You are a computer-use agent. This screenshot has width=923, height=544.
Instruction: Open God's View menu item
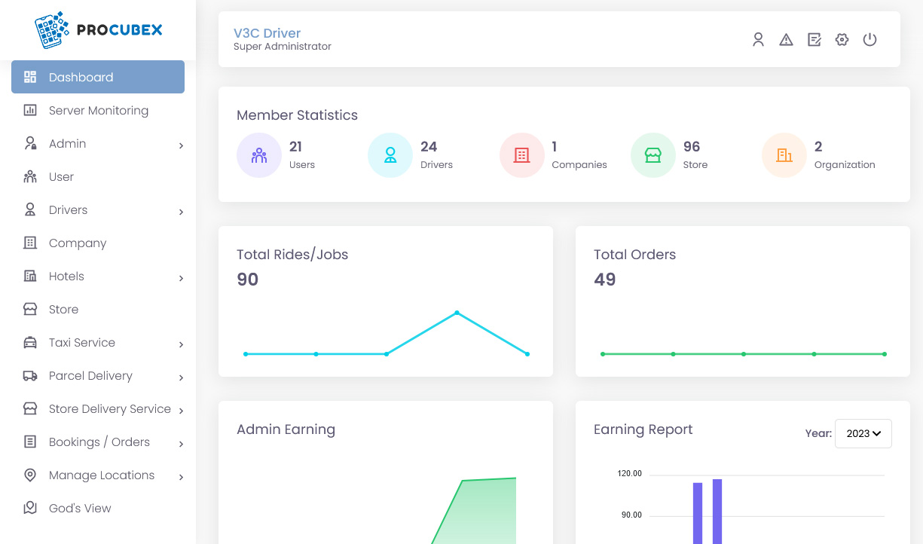tap(80, 509)
